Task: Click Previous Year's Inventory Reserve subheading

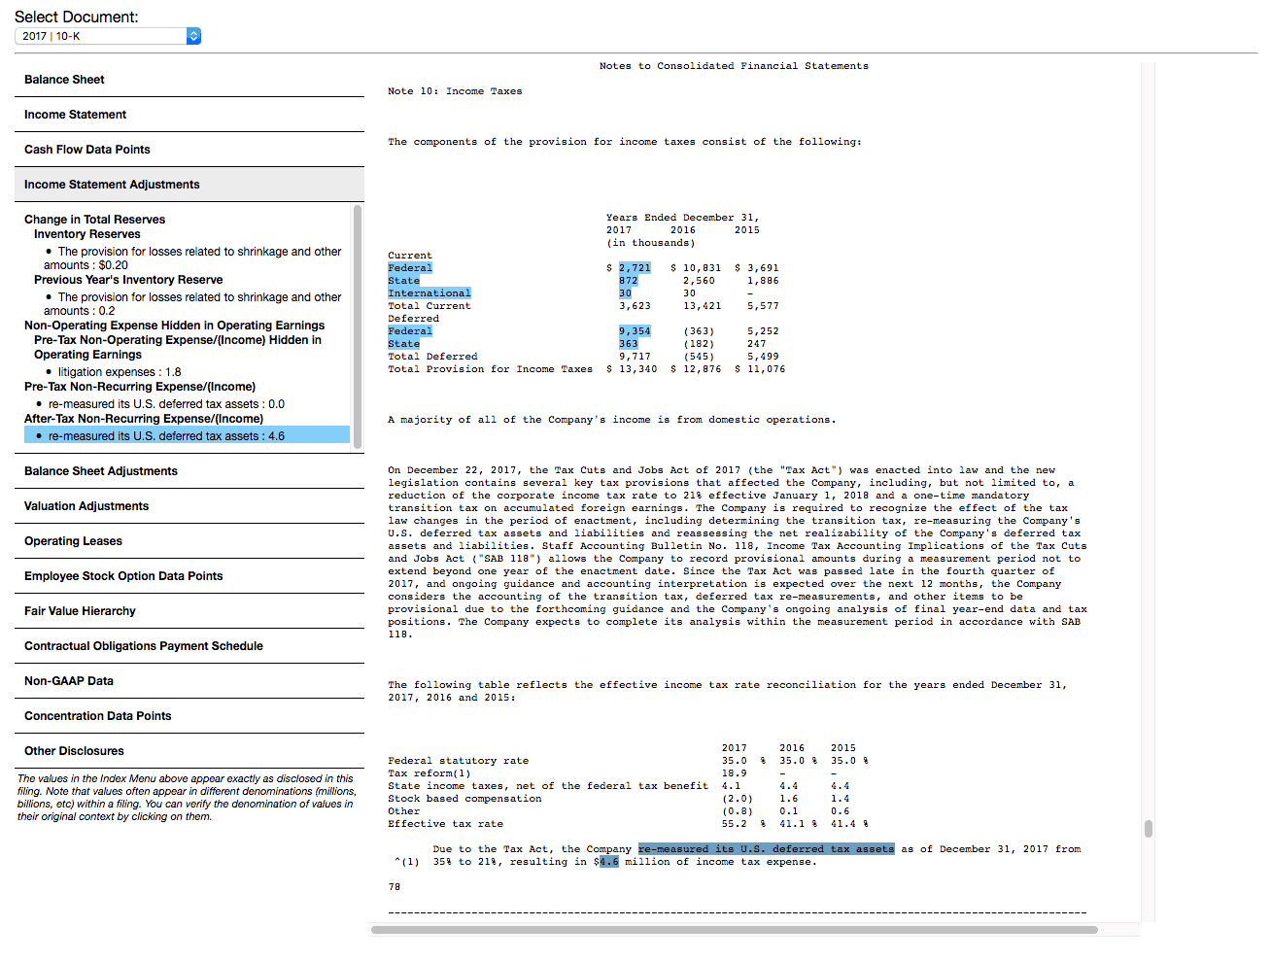Action: [x=128, y=280]
